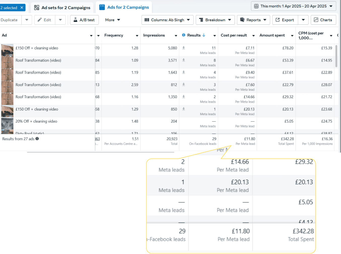The image size is (341, 254).
Task: Open the Frequency column menu arrow
Action: pos(137,36)
